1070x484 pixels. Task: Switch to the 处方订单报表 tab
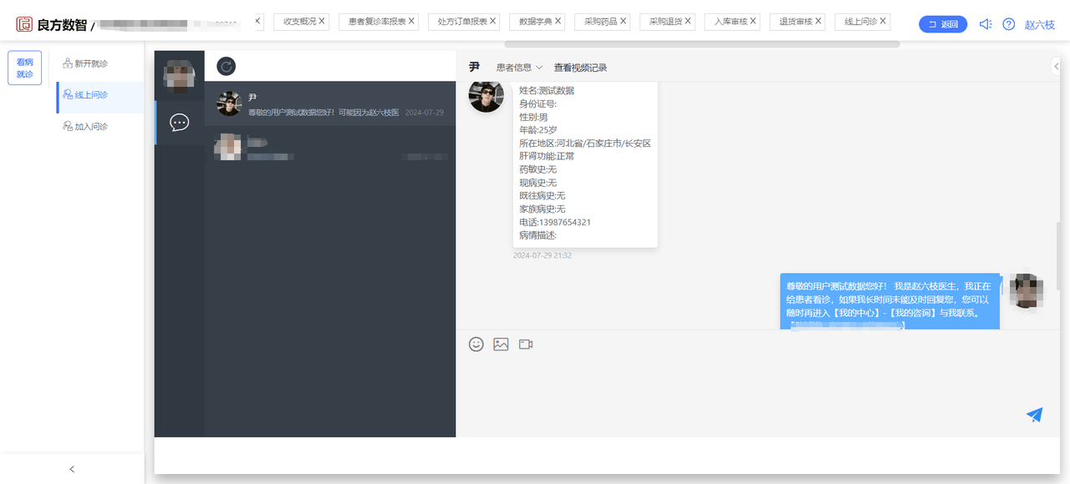click(462, 22)
